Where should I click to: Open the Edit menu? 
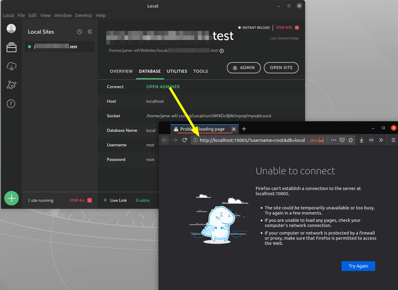click(32, 15)
